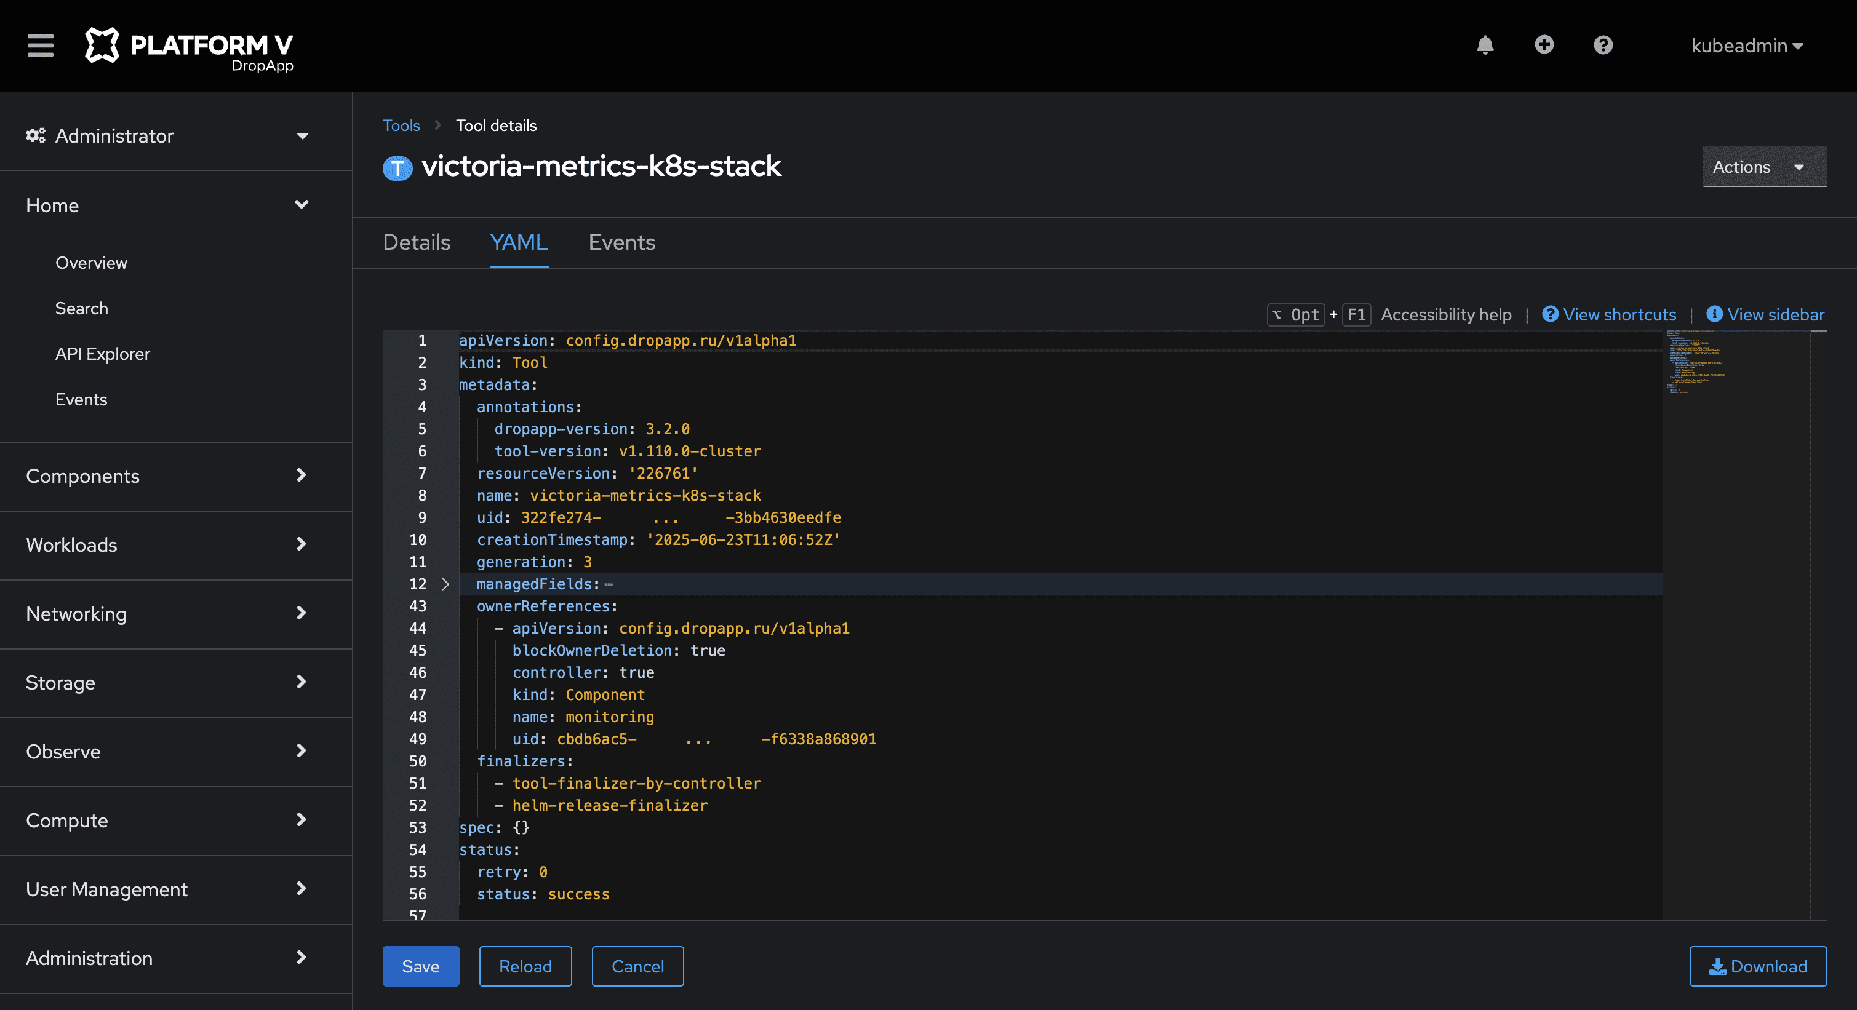Screen dimensions: 1857x1010
Task: Select the YAML tab
Action: click(519, 242)
